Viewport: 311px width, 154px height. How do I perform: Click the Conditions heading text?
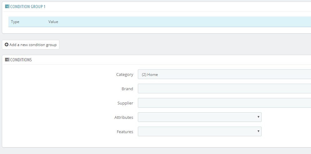(21, 60)
